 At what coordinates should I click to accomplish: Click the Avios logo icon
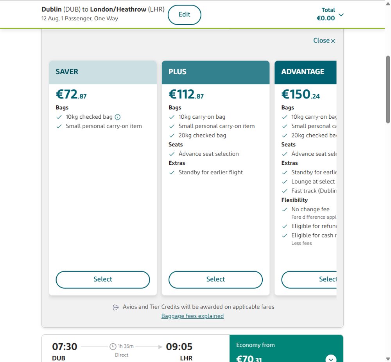pyautogui.click(x=116, y=307)
